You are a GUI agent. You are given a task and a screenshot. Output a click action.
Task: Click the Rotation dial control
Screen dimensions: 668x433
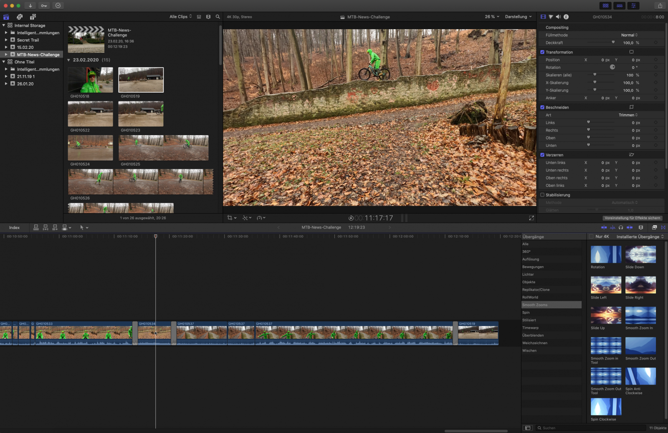click(612, 67)
